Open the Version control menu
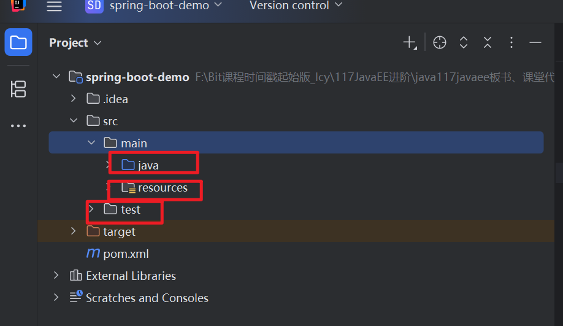Image resolution: width=563 pixels, height=326 pixels. coord(296,6)
